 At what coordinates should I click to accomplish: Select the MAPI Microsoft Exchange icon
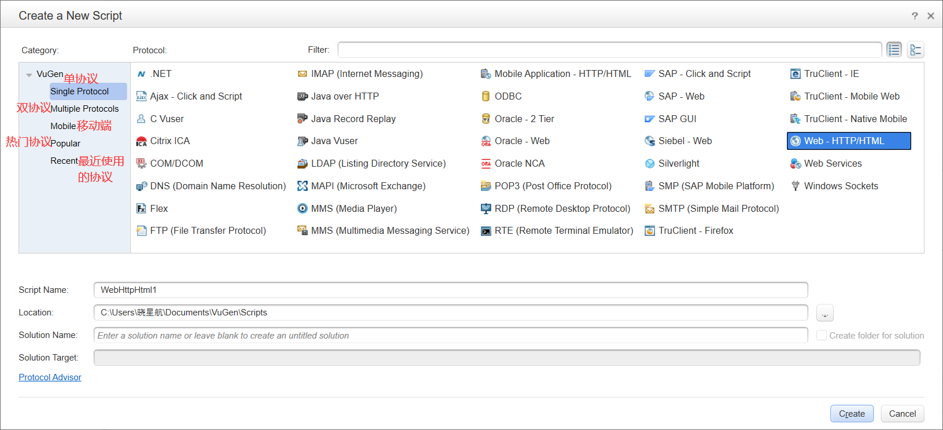click(x=302, y=186)
